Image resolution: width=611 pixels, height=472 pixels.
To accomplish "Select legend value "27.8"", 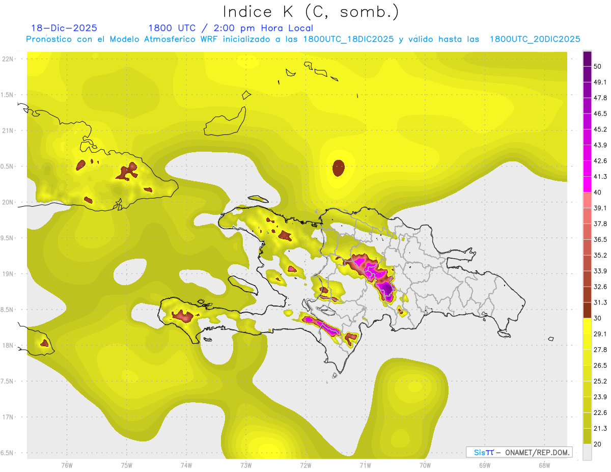I will pyautogui.click(x=600, y=350).
